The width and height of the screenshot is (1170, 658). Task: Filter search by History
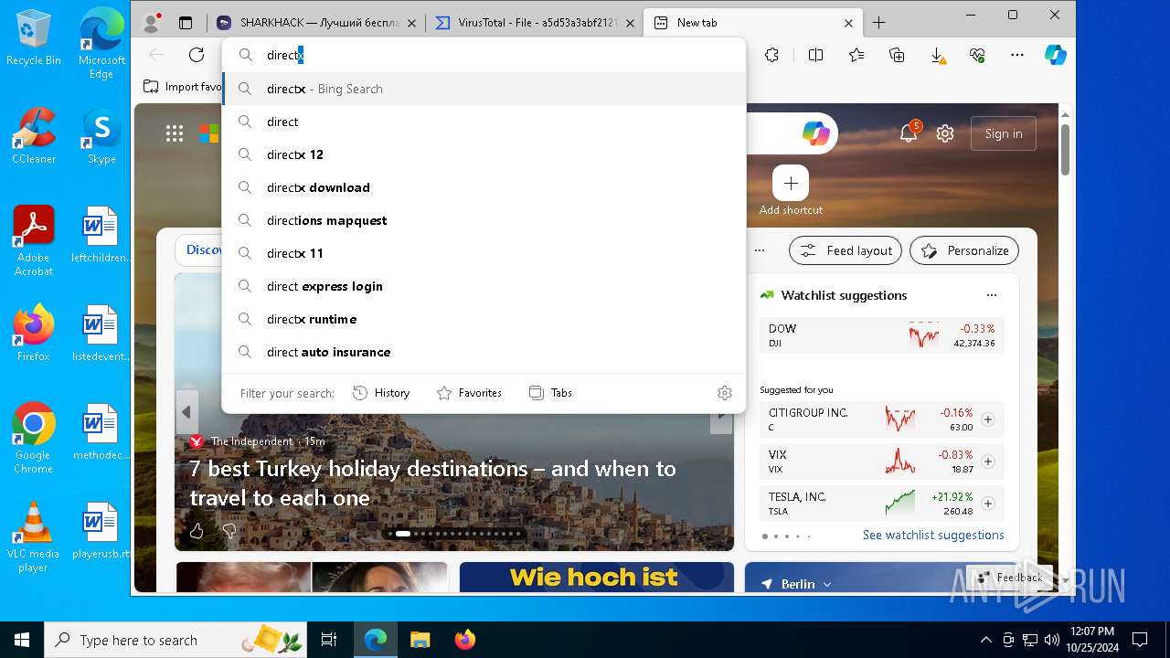(x=381, y=393)
